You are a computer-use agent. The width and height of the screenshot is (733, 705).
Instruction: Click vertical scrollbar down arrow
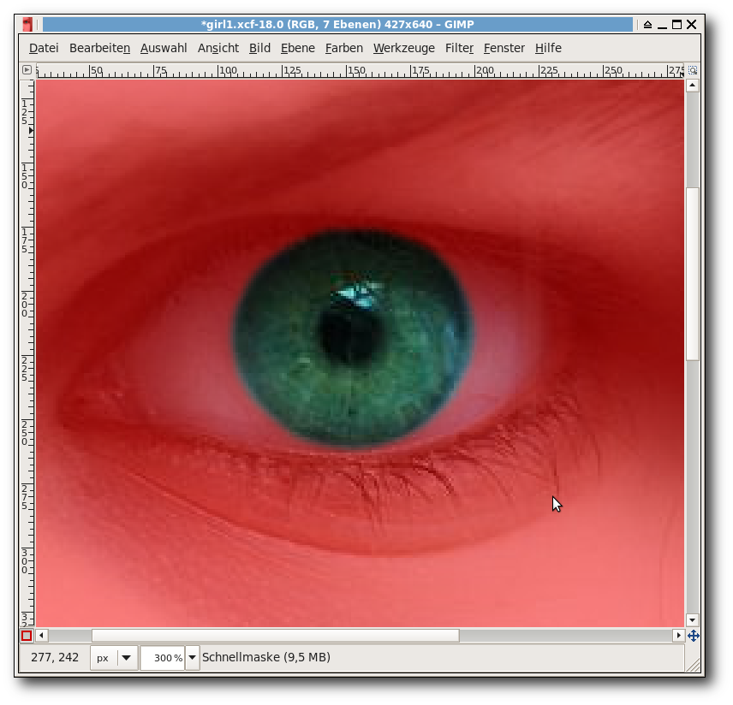(x=693, y=620)
